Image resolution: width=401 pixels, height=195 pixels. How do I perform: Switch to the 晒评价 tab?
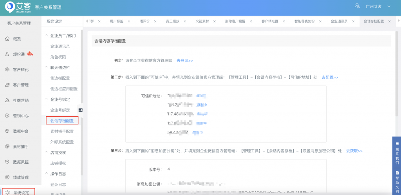pyautogui.click(x=145, y=21)
